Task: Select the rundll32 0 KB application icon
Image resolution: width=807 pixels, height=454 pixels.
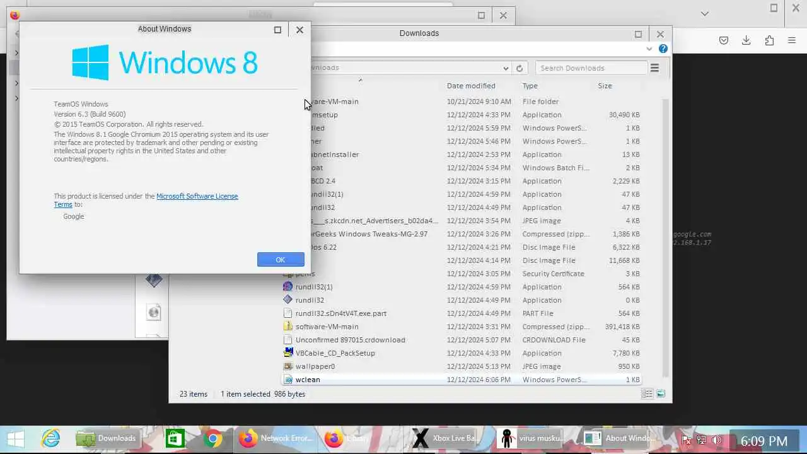Action: pyautogui.click(x=288, y=300)
